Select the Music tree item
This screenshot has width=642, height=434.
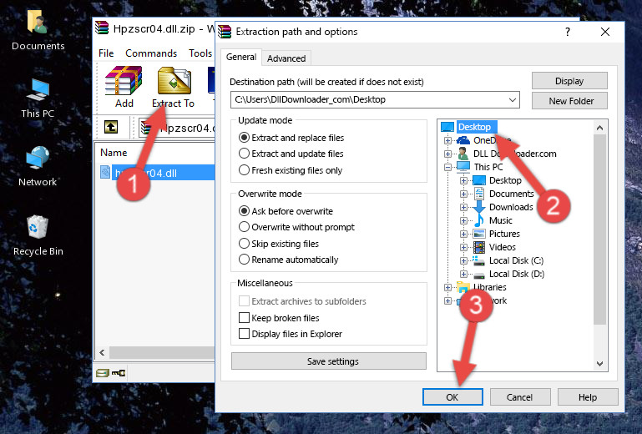(500, 220)
